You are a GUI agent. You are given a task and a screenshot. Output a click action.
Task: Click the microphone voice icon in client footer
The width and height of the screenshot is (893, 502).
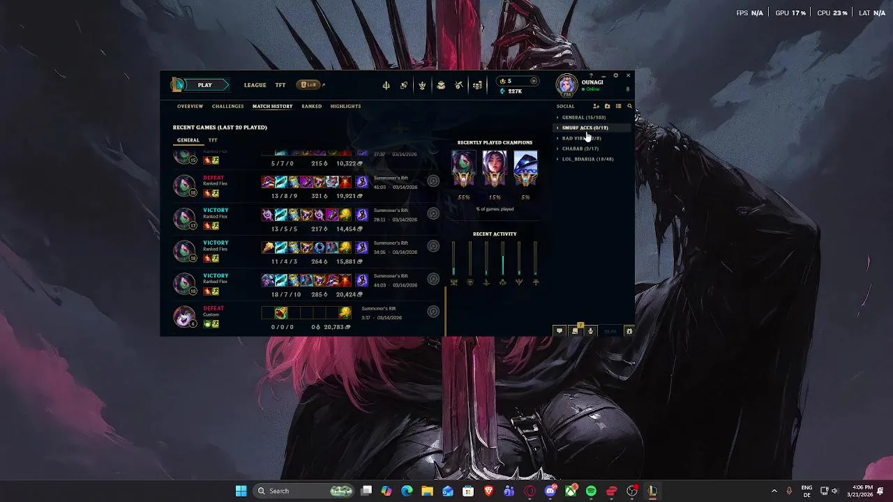(x=590, y=331)
